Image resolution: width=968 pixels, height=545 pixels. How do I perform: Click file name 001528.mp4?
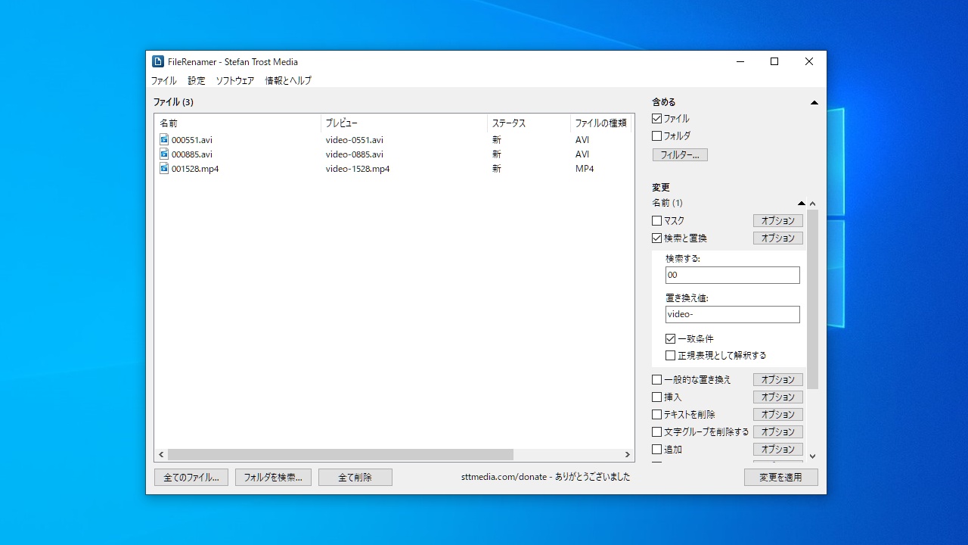195,169
